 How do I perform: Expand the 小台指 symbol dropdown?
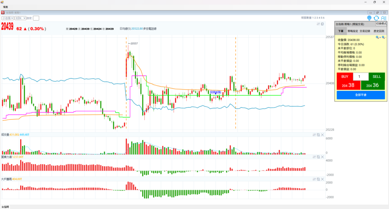(x=8, y=18)
